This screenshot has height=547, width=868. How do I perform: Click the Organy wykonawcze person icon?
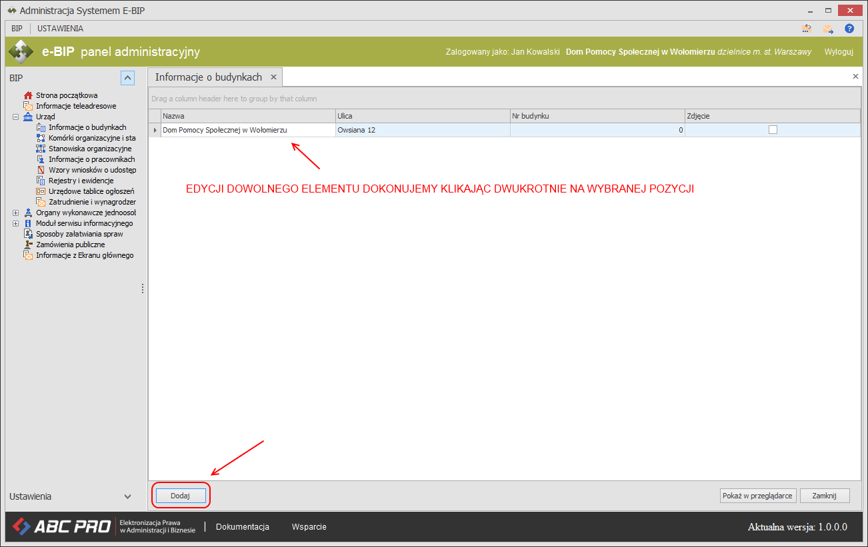[28, 213]
